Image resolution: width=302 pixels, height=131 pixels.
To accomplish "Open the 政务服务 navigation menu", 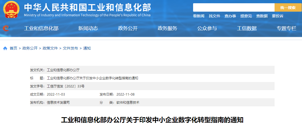I will coord(167,28).
